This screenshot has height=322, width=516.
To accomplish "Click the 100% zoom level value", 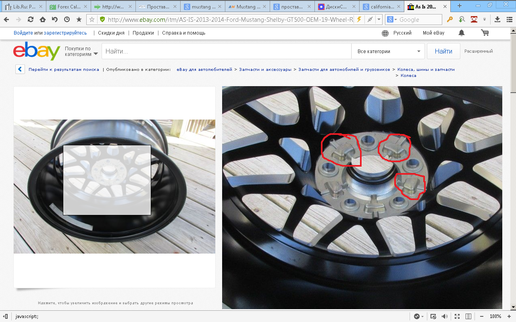I will [495, 316].
